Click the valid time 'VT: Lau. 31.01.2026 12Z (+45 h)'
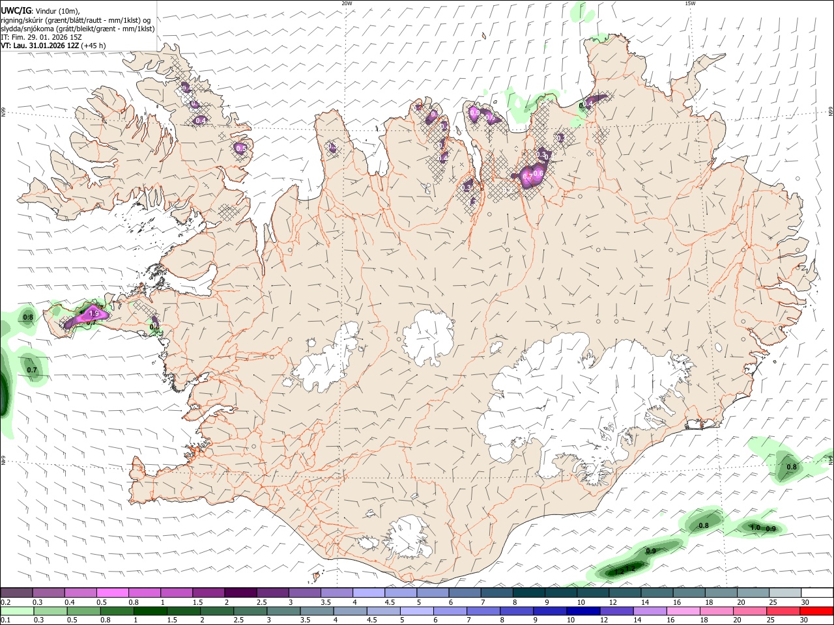This screenshot has height=625, width=834. (53, 46)
